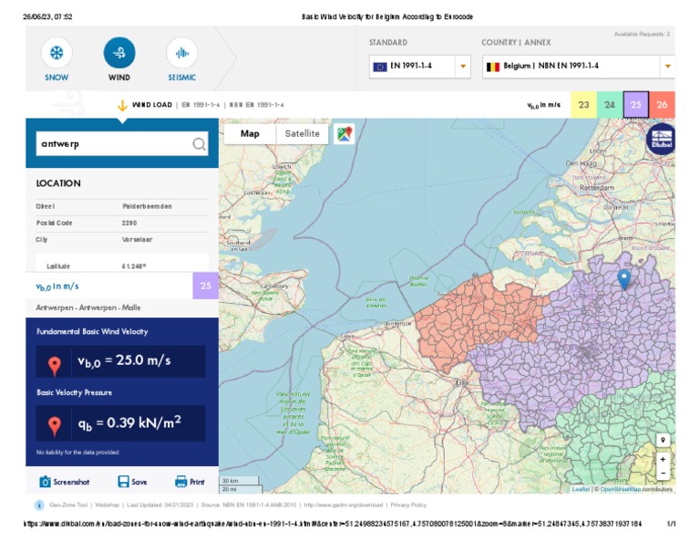Click the Screenshot button
The height and width of the screenshot is (542, 700).
tap(67, 482)
